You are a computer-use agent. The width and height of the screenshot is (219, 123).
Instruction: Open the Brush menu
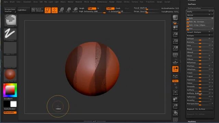pyautogui.click(x=12, y=2)
